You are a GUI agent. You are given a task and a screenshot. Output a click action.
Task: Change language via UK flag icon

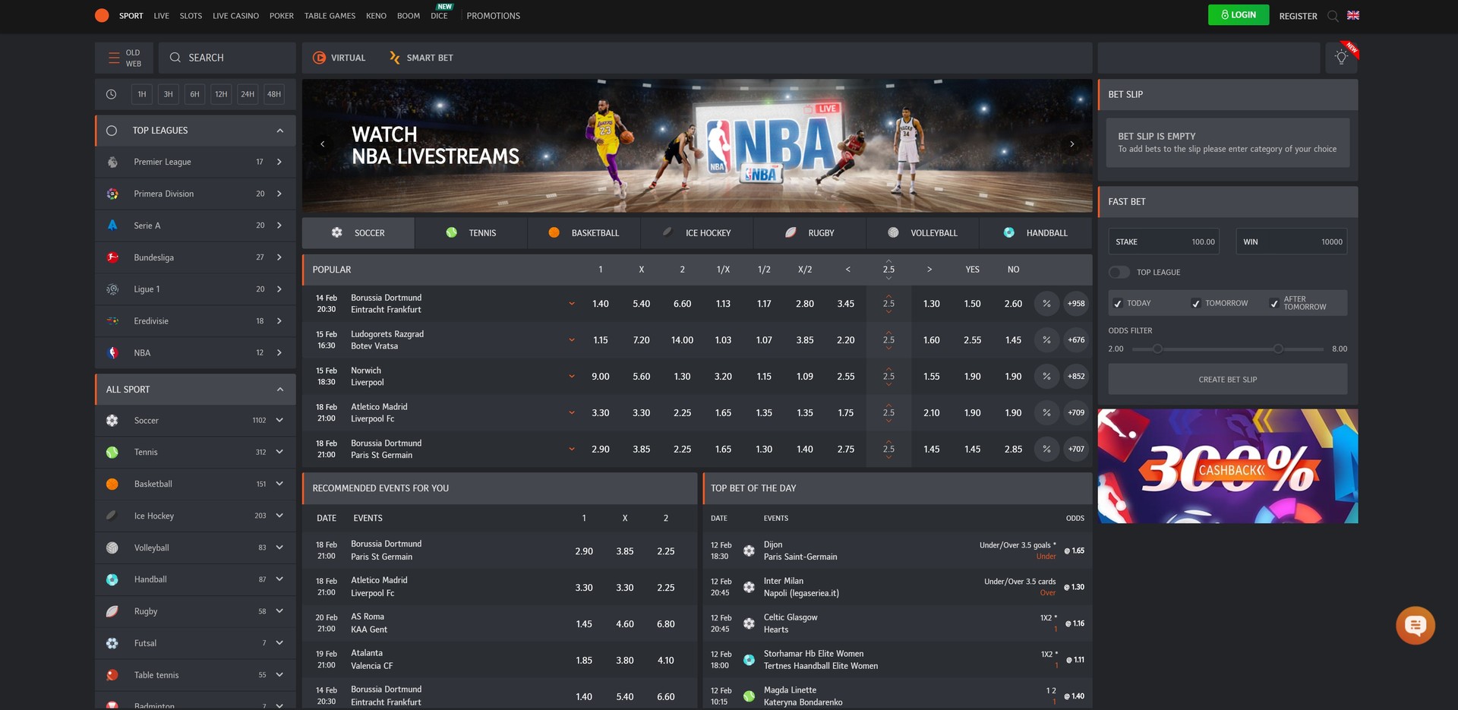coord(1353,15)
